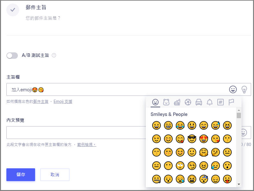The height and width of the screenshot is (191, 254).
Task: Insert the zipper-mouth face emoji
Action: (x=156, y=179)
